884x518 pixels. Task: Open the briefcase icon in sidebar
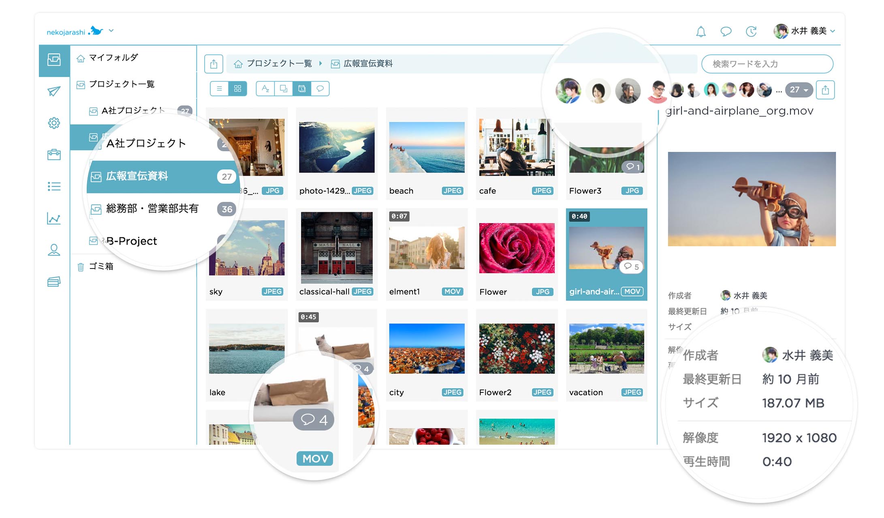coord(54,154)
